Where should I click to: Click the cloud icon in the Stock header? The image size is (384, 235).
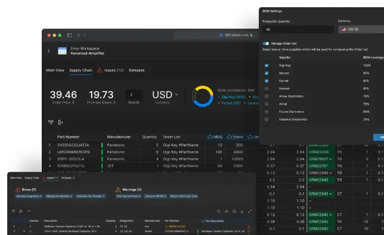pyautogui.click(x=229, y=137)
